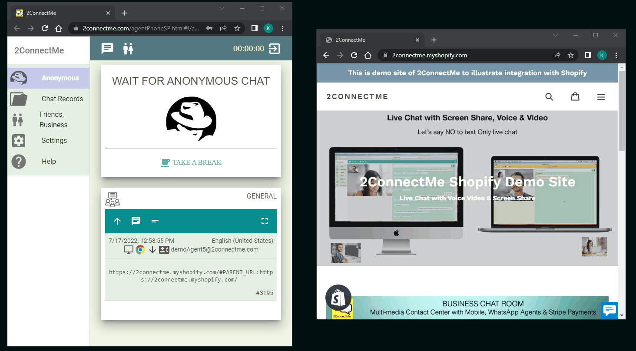Reload the page in the agent window
The width and height of the screenshot is (636, 351).
coord(45,28)
